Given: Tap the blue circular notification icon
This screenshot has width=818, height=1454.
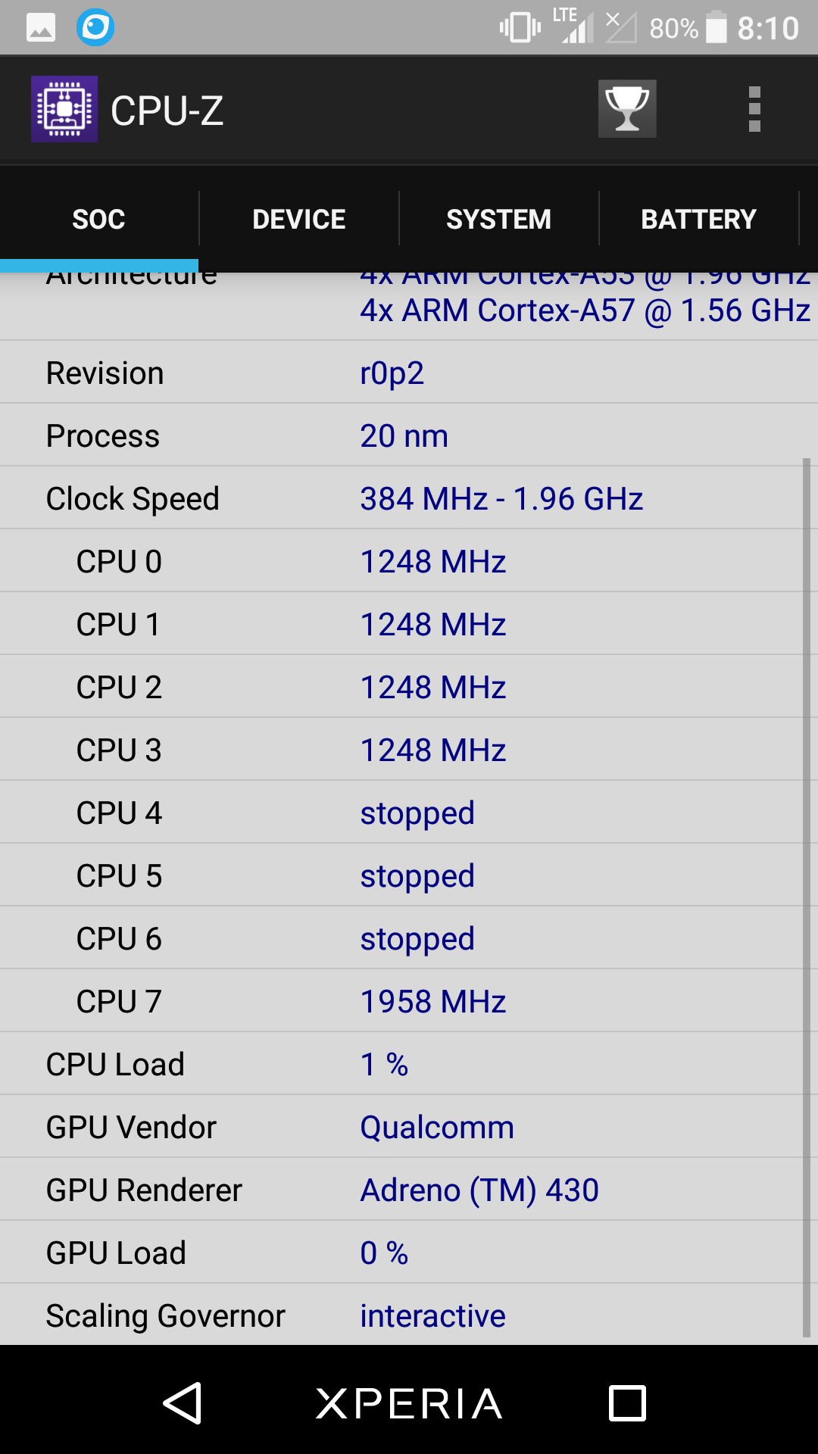Looking at the screenshot, I should (95, 28).
